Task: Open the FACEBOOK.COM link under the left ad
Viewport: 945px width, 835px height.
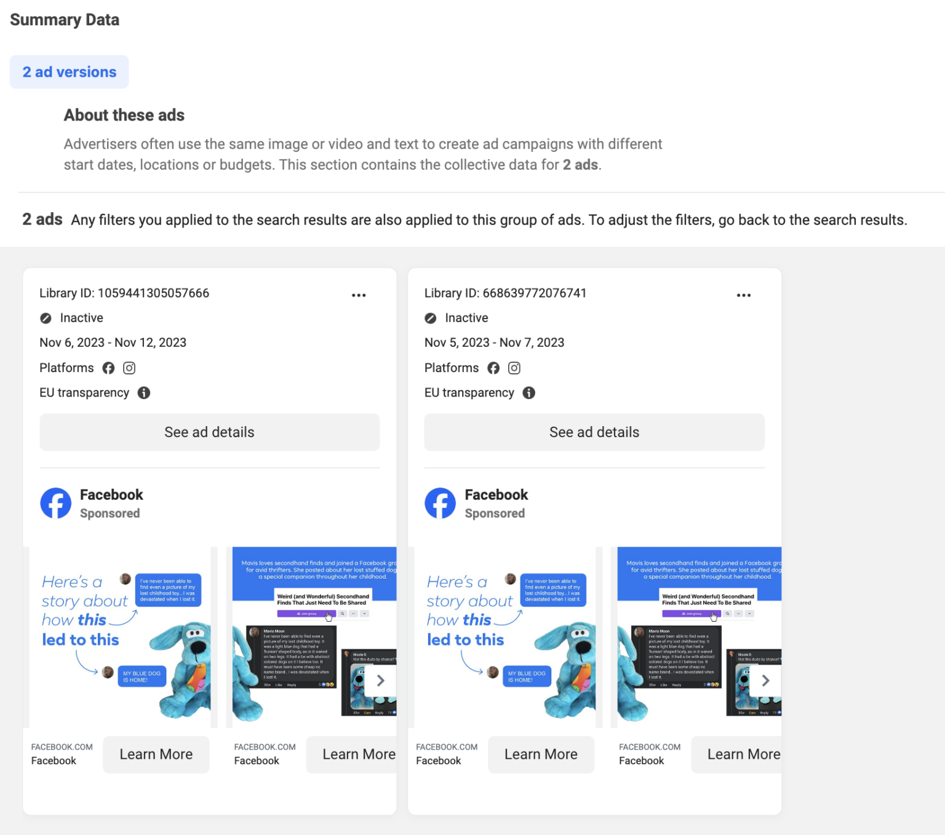Action: [62, 746]
